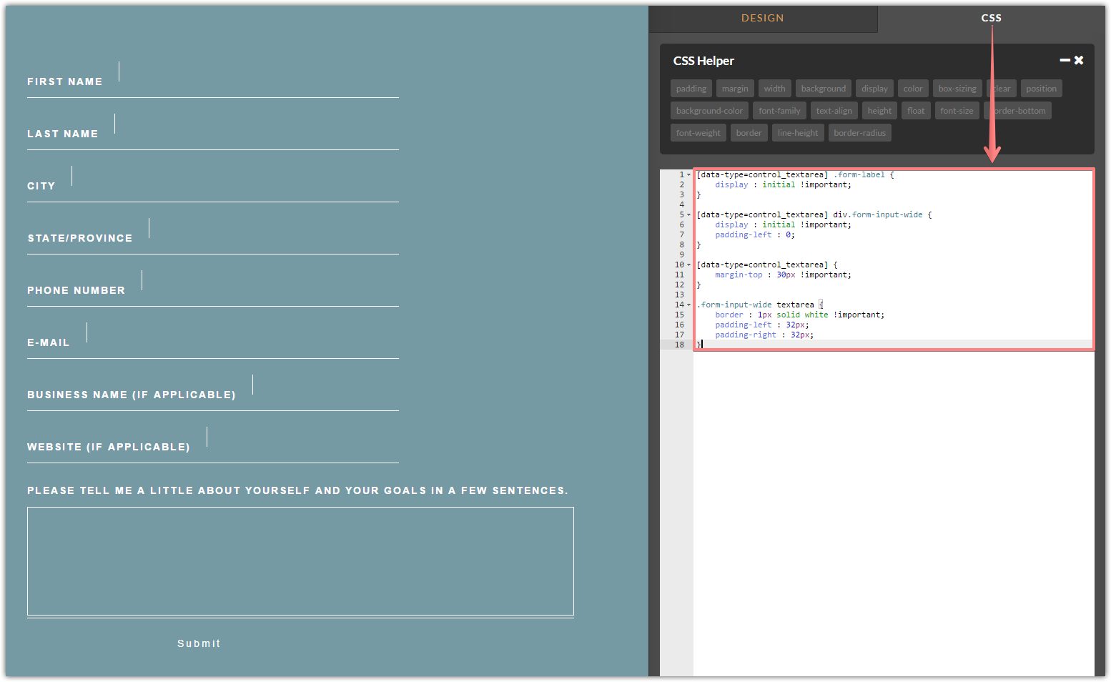Close the CSS Helper panel
Viewport: 1111px width, 682px height.
[x=1078, y=60]
